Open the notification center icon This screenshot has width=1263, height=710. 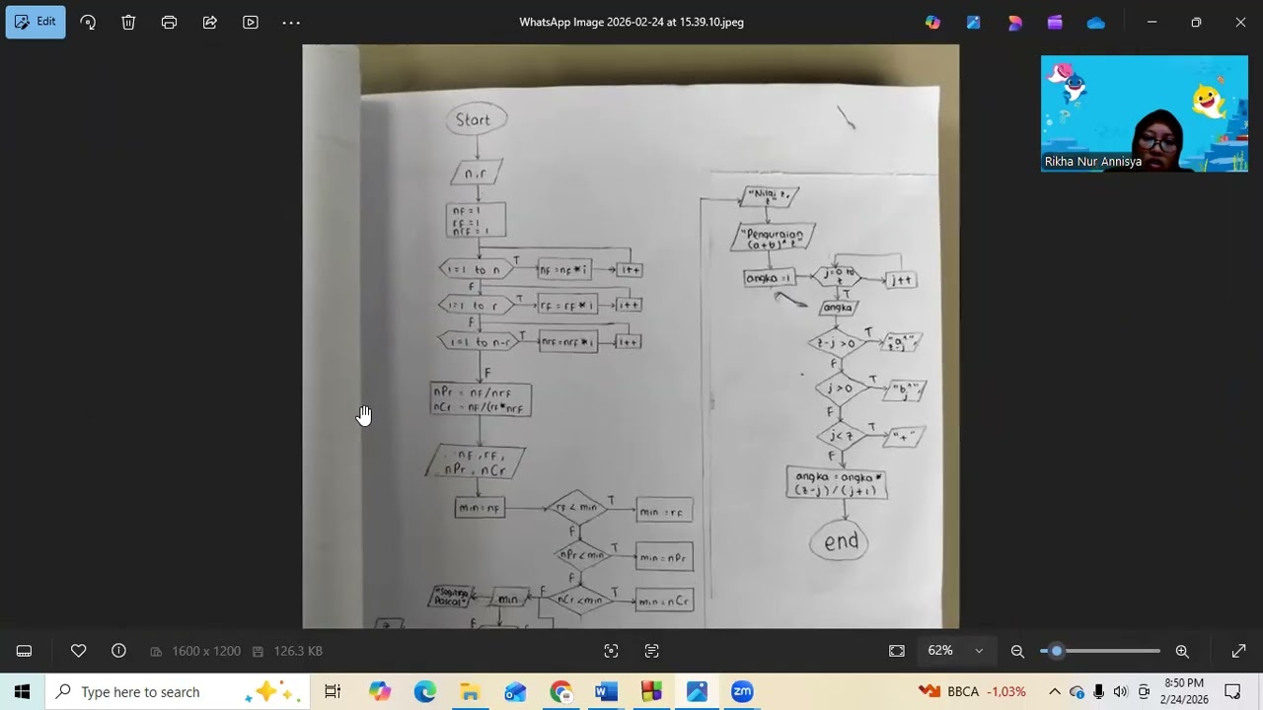coord(1232,691)
